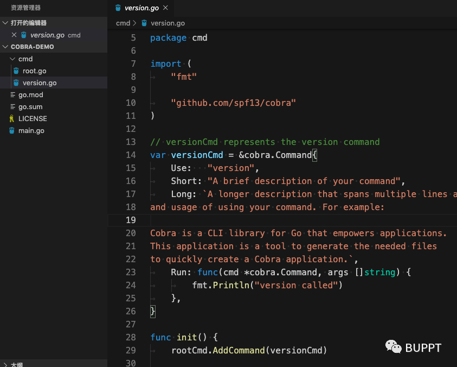Place cursor on empty line 19
The image size is (457, 367).
pyautogui.click(x=282, y=220)
